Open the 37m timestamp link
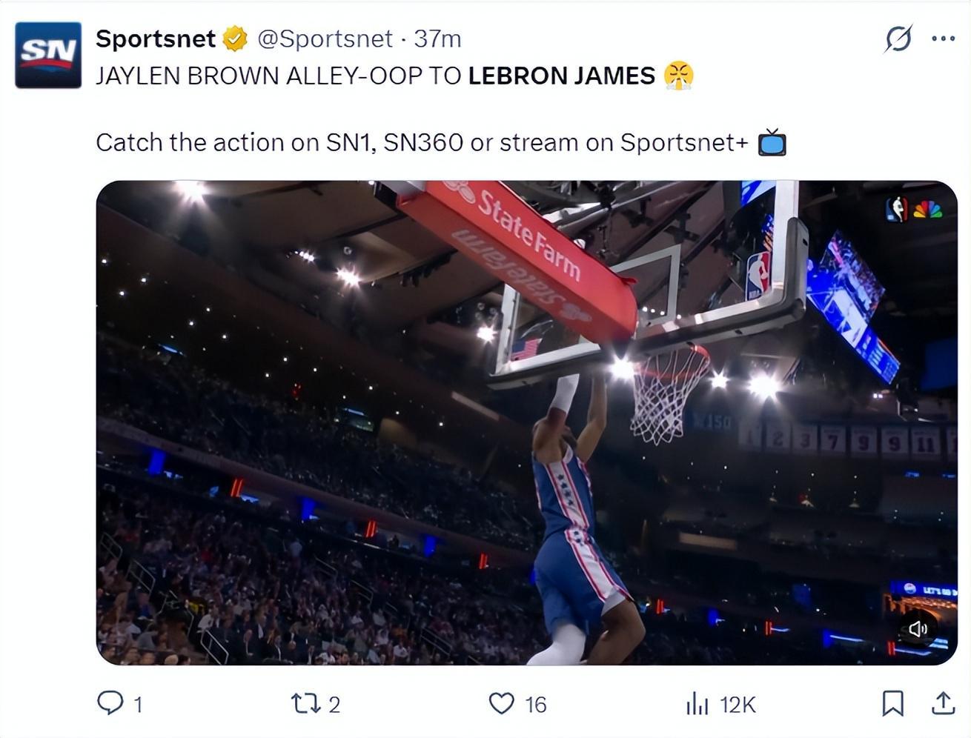The height and width of the screenshot is (738, 971). click(437, 39)
